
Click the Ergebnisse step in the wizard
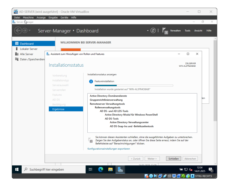coord(66,109)
